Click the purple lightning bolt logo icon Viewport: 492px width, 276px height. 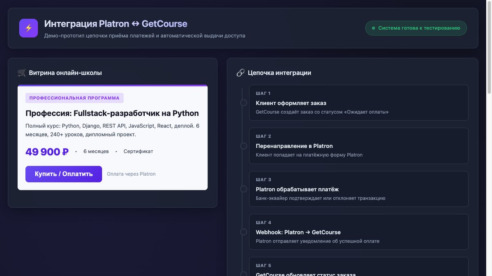pos(28,28)
